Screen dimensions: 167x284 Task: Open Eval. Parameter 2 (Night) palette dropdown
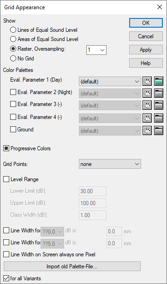click(x=110, y=93)
